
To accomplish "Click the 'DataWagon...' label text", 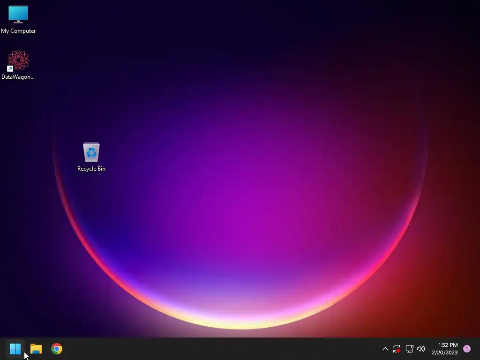I will [18, 77].
